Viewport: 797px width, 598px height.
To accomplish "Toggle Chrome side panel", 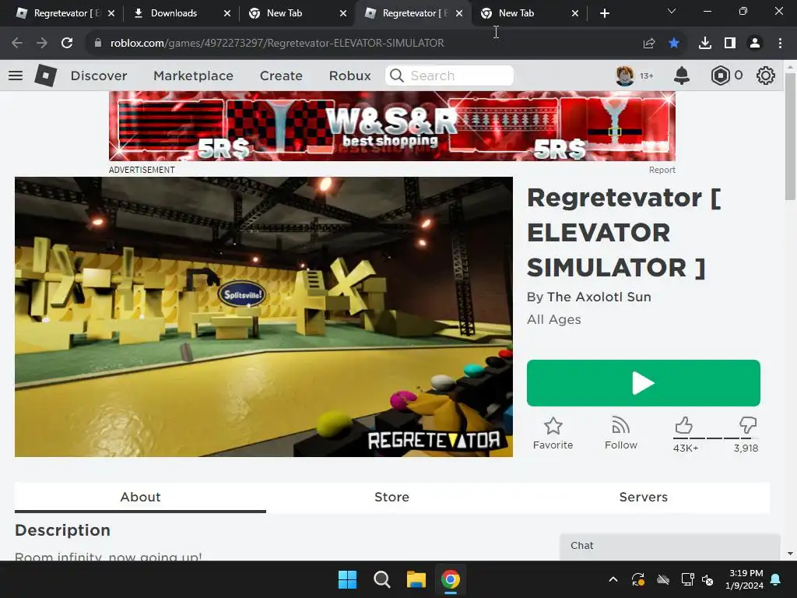I will (730, 44).
